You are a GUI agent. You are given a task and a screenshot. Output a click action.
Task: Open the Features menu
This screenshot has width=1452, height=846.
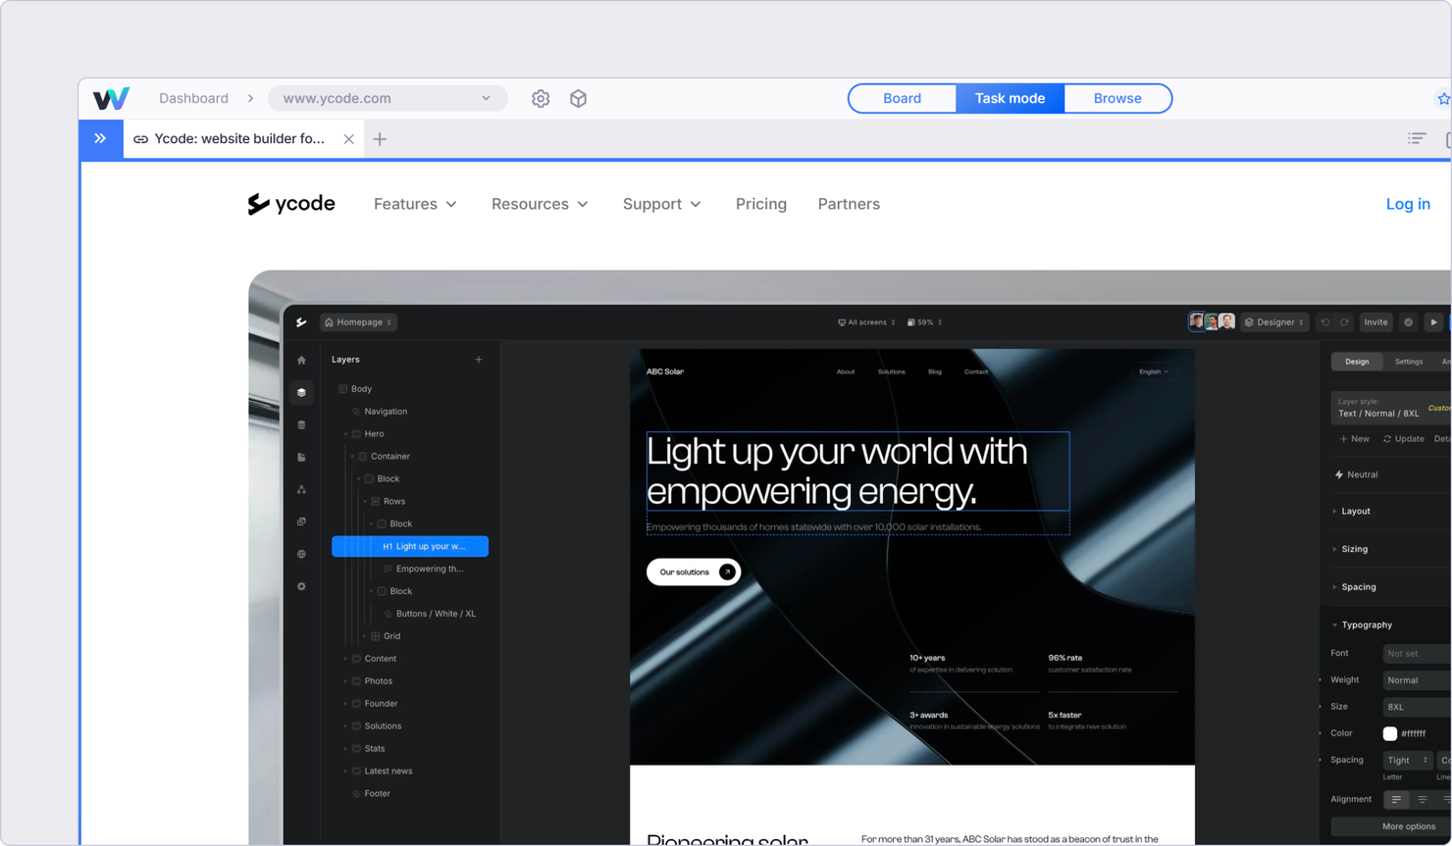[415, 204]
